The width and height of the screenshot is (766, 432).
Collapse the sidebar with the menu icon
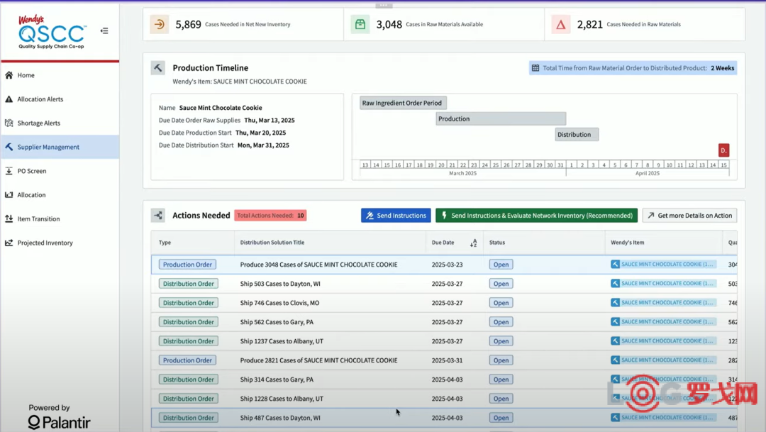click(x=104, y=31)
